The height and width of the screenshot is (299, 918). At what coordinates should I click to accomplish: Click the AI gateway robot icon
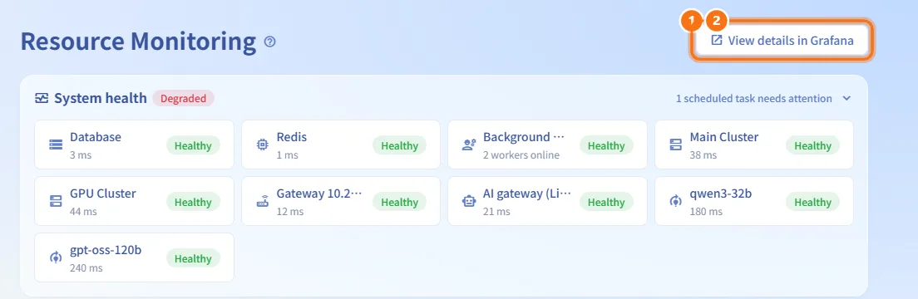coord(469,201)
